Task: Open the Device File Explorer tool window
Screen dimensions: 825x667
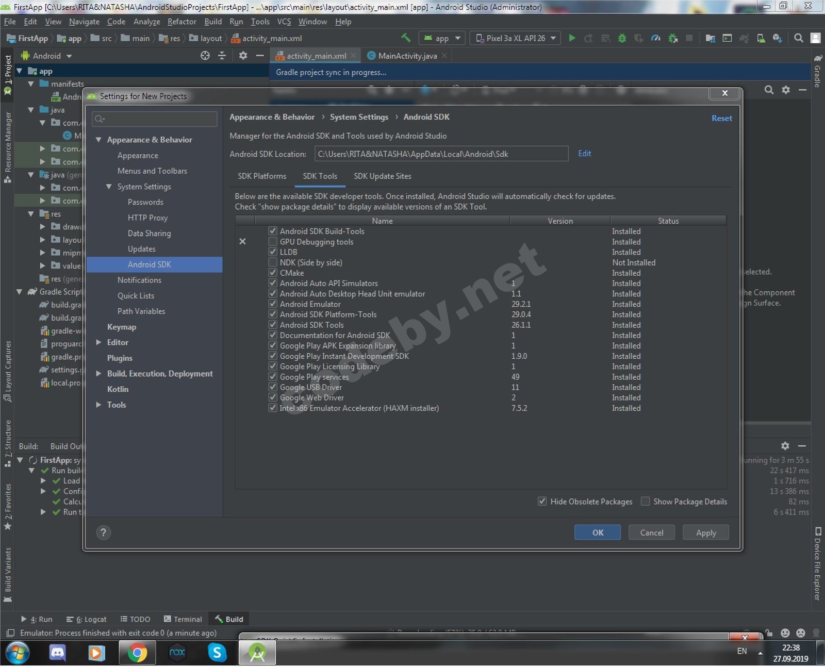Action: point(818,563)
